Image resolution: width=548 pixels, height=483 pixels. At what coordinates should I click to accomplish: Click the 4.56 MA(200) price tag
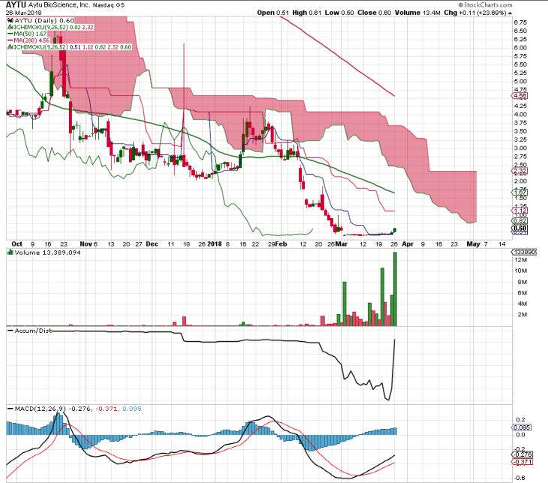(519, 96)
